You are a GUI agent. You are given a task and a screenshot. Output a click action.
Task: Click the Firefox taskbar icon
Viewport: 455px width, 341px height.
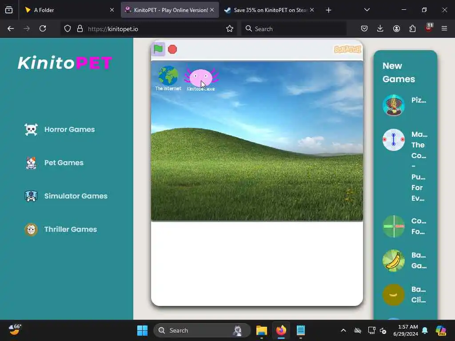(281, 330)
